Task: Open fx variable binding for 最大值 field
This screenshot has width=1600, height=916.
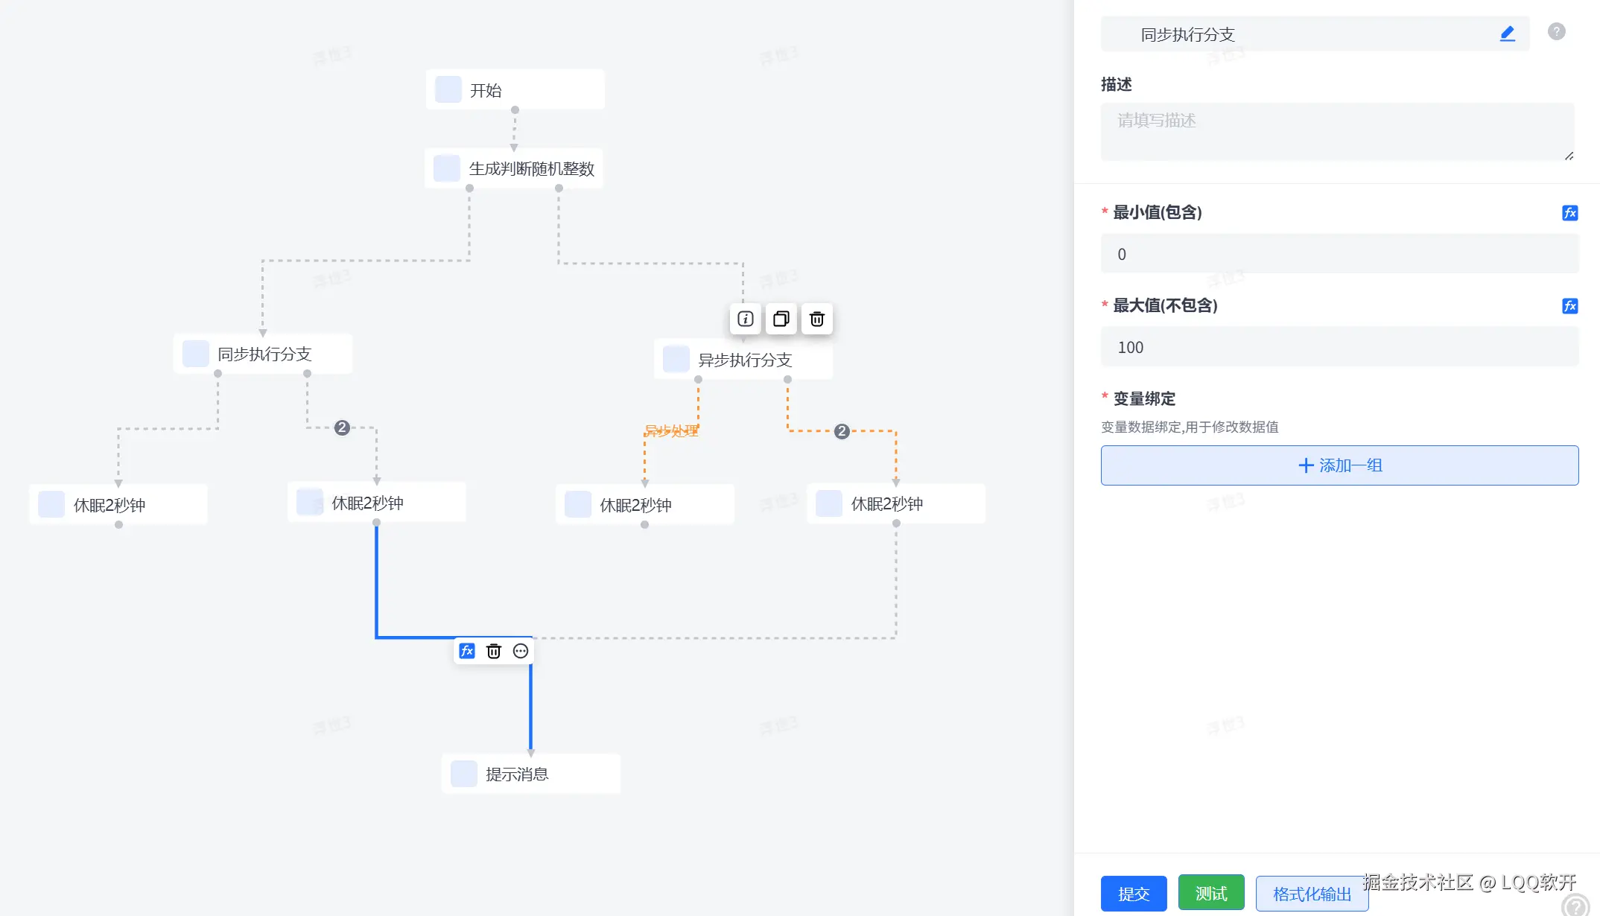Action: (1571, 306)
